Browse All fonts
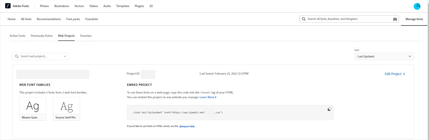The width and height of the screenshot is (429, 140). (26, 19)
